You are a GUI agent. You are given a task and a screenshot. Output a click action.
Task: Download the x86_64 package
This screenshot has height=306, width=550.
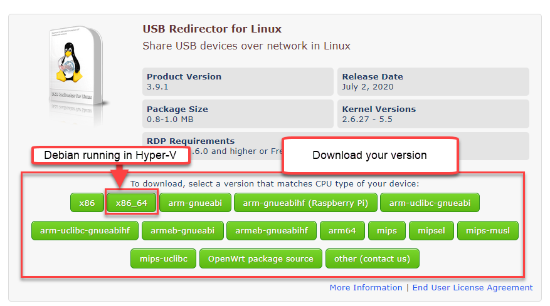(131, 203)
